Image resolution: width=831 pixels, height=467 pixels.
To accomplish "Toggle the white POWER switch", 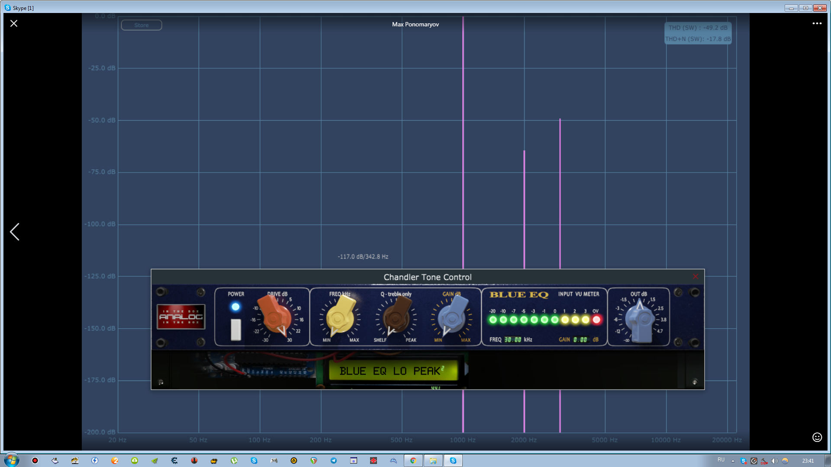I will tap(236, 329).
